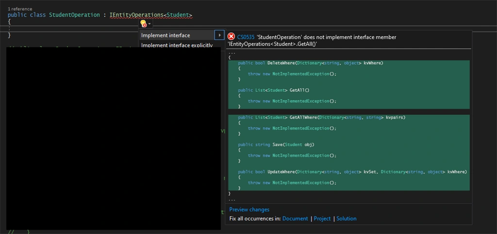Image resolution: width=497 pixels, height=234 pixels.
Task: Click the GetAll() method in the preview
Action: coord(299,90)
